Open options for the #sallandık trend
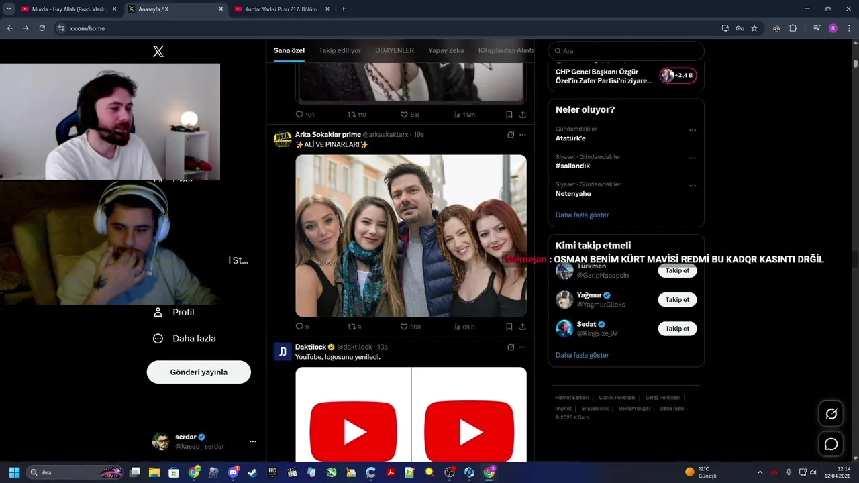859x483 pixels. click(x=693, y=158)
